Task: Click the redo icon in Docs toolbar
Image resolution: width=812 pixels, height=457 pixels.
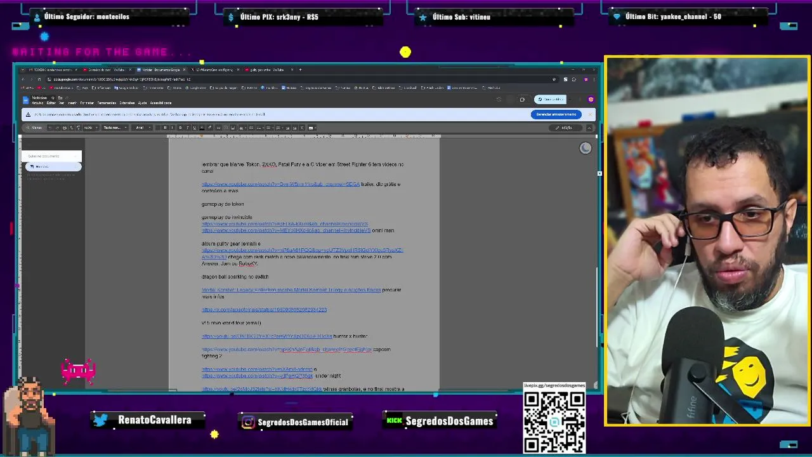Action: coord(57,128)
